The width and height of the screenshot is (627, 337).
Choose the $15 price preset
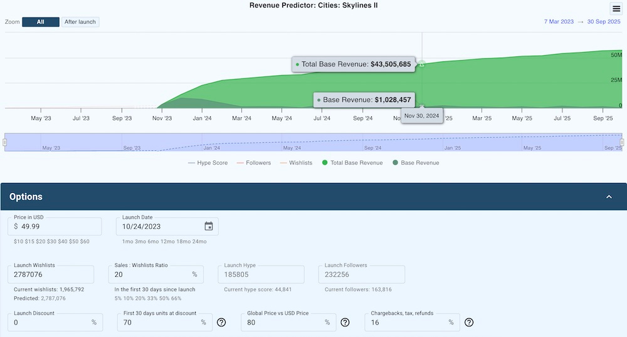(x=29, y=242)
